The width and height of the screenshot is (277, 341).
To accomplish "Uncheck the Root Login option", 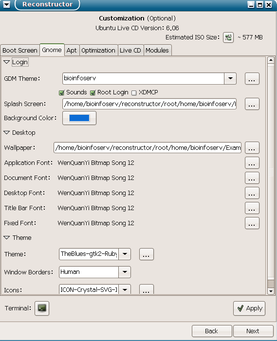I will tap(92, 93).
